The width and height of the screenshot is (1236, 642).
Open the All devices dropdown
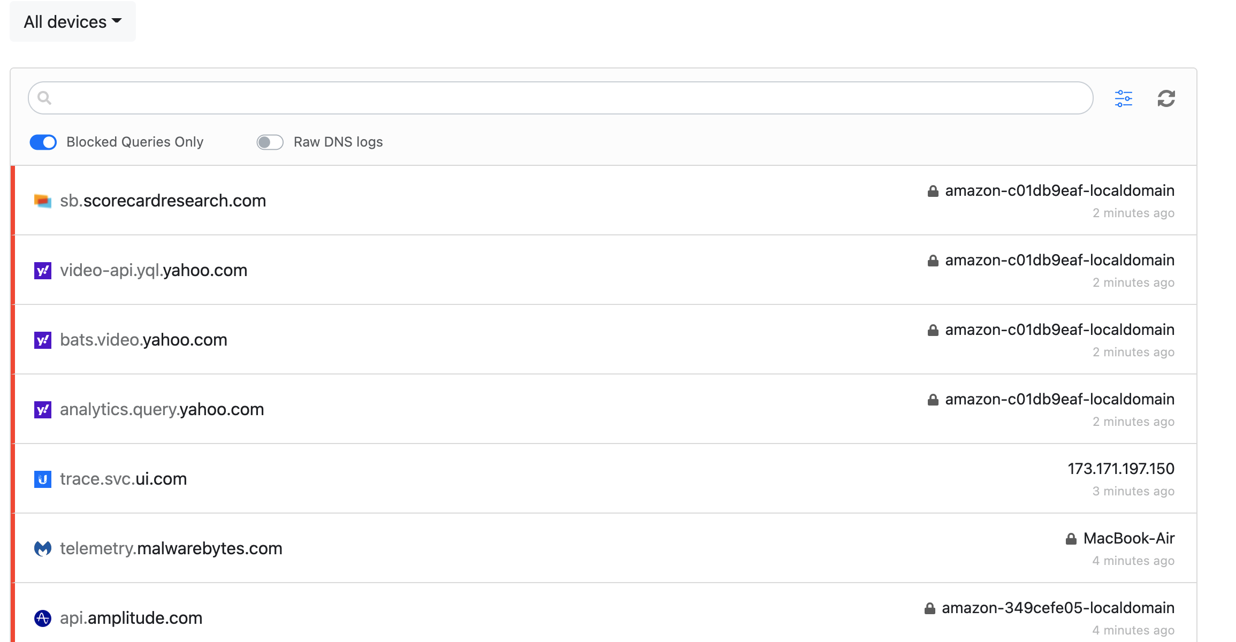[x=73, y=22]
